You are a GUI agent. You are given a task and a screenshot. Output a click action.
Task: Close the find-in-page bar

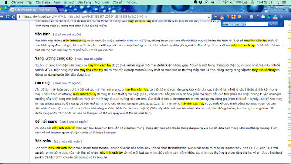click(x=281, y=24)
